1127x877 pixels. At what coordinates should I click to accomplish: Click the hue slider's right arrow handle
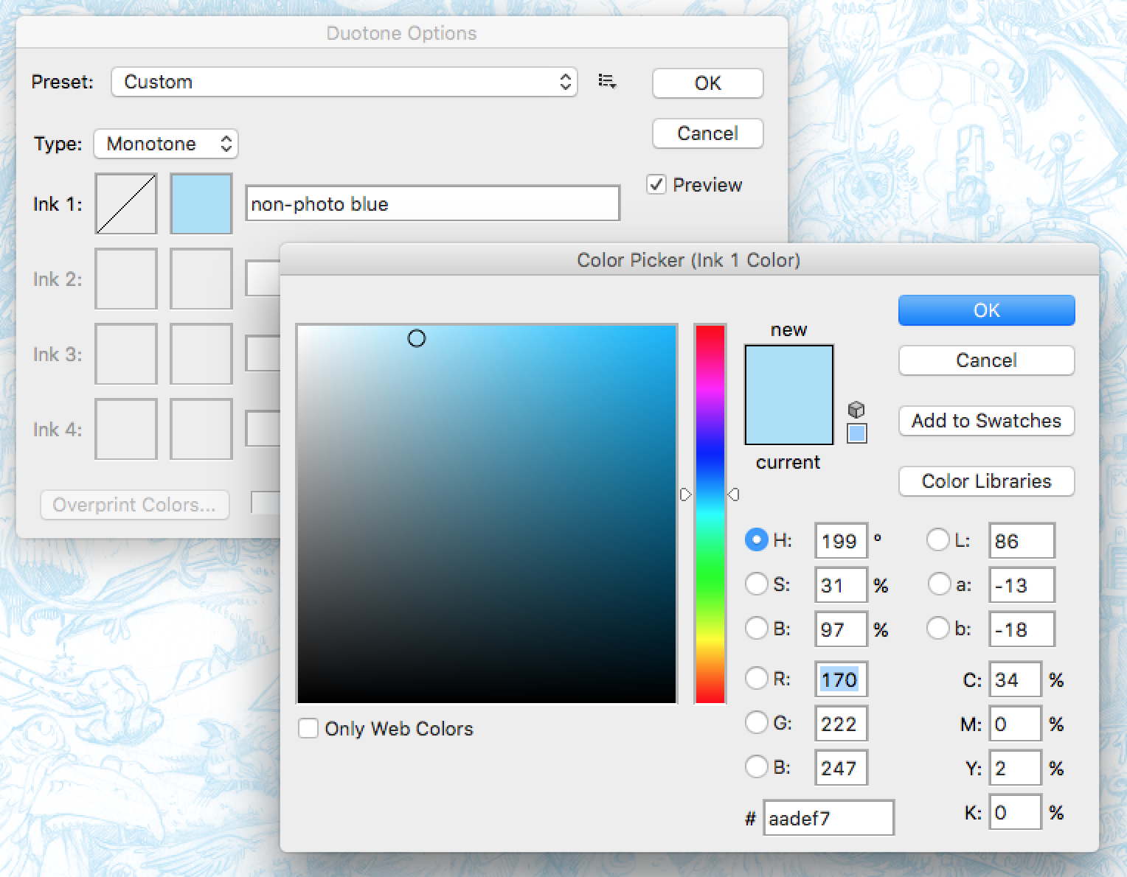click(x=733, y=495)
